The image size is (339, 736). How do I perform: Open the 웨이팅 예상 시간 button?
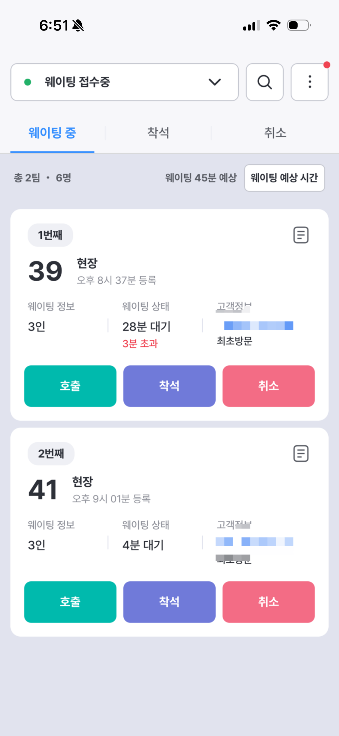click(x=284, y=178)
